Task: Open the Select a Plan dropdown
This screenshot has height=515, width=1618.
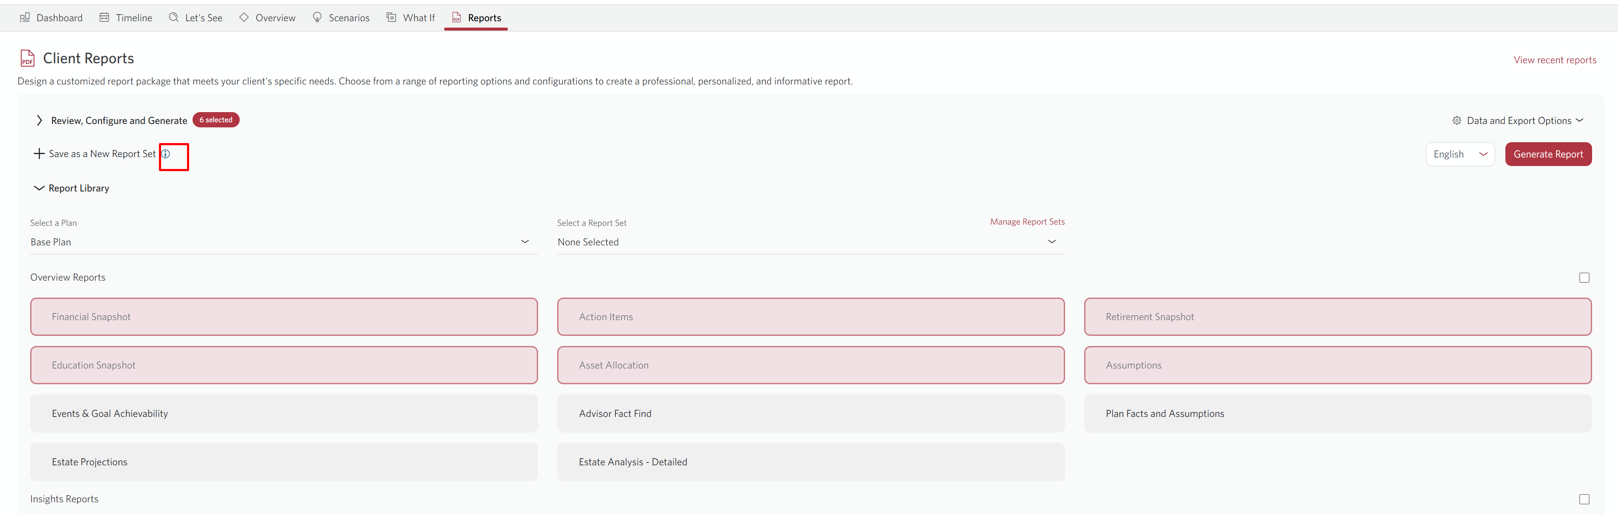Action: coord(283,242)
